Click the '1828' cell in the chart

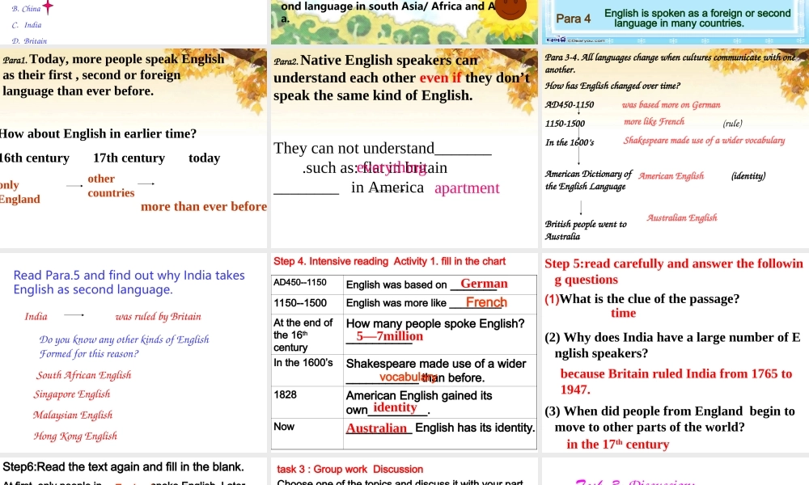307,402
